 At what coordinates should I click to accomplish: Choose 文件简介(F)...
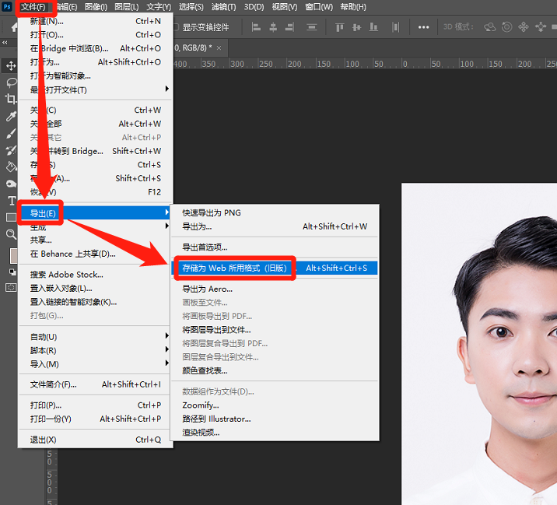[96, 384]
